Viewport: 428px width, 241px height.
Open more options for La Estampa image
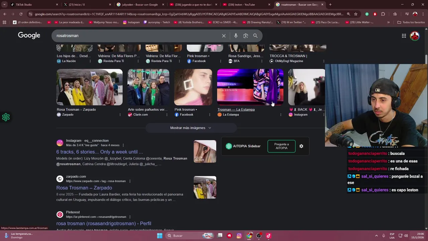point(281,115)
